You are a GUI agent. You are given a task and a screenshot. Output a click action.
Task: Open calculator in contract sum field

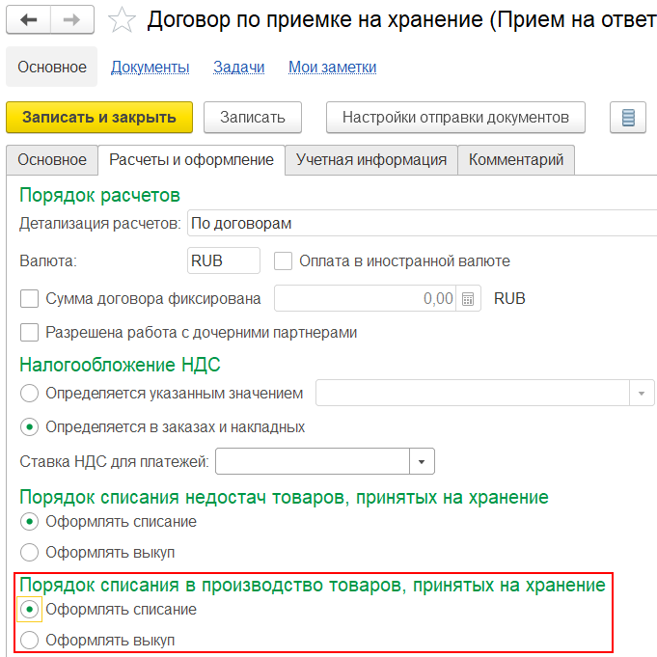click(x=467, y=298)
